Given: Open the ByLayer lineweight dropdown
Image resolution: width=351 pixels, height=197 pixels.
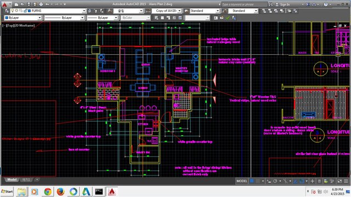Looking at the screenshot, I should (x=116, y=18).
